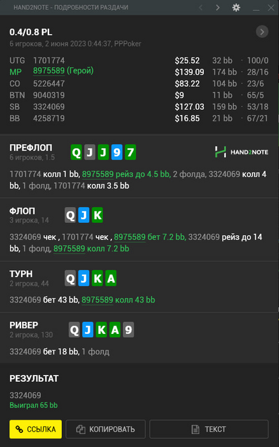Select UTG player 1701774 row
279x447 pixels.
coord(139,61)
